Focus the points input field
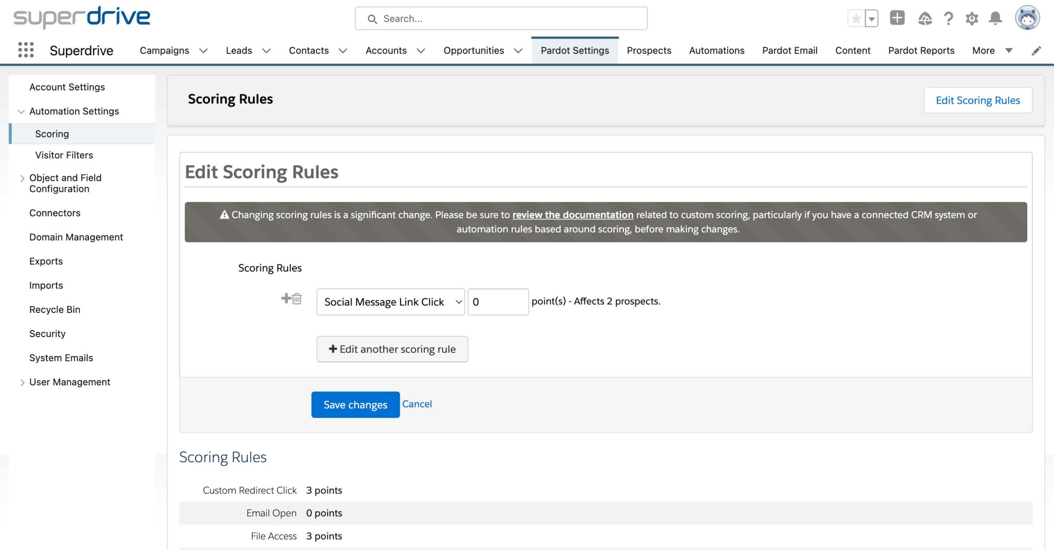Viewport: 1054px width, 550px height. point(498,302)
